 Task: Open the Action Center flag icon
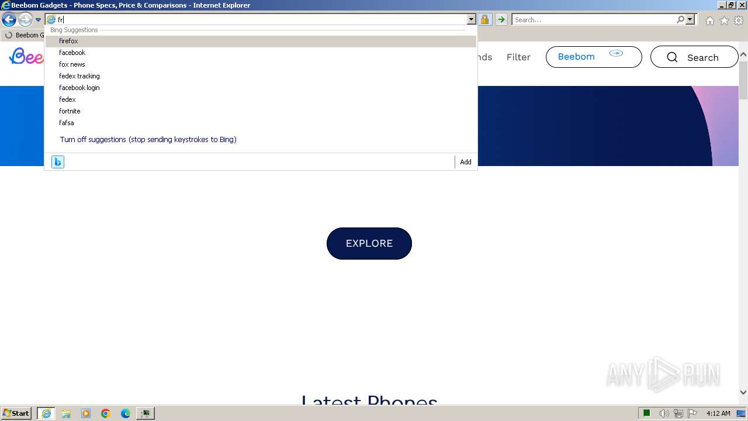(x=692, y=413)
